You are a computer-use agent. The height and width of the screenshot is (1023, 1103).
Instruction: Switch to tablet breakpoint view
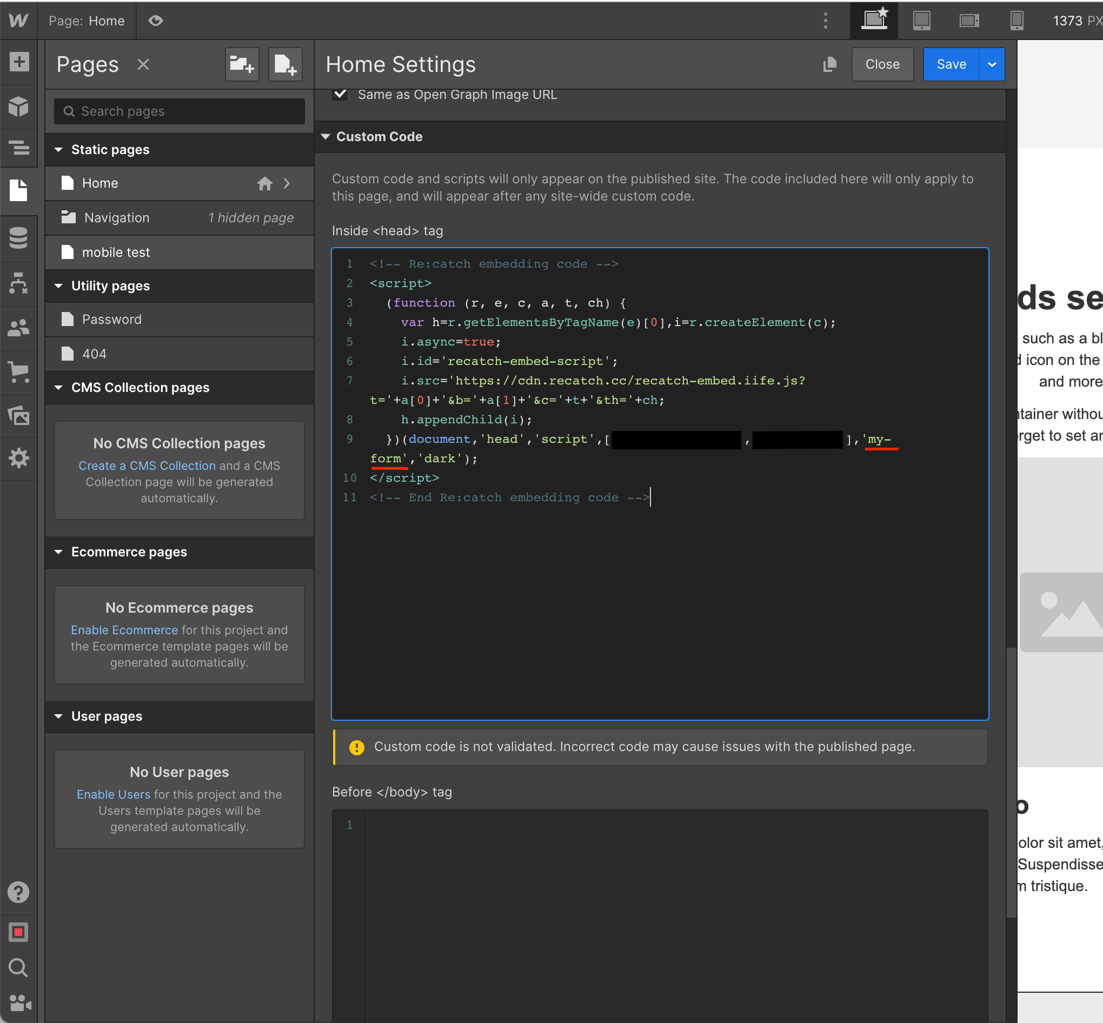tap(921, 21)
